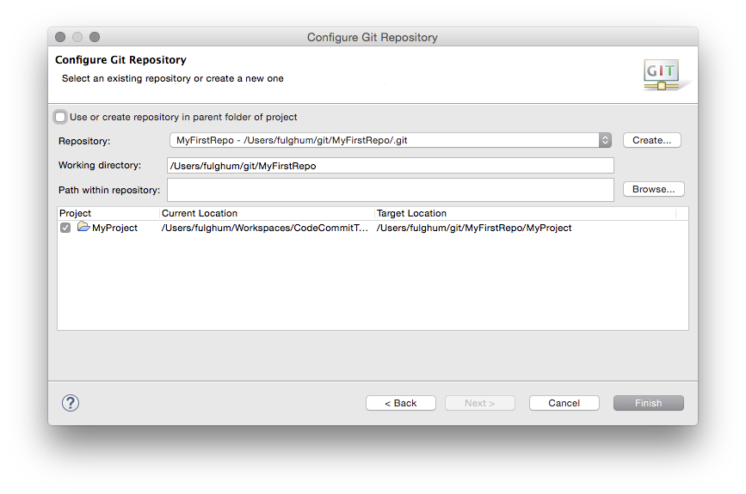This screenshot has height=494, width=746.
Task: Uncheck the MyProject row checkbox
Action: 65,228
